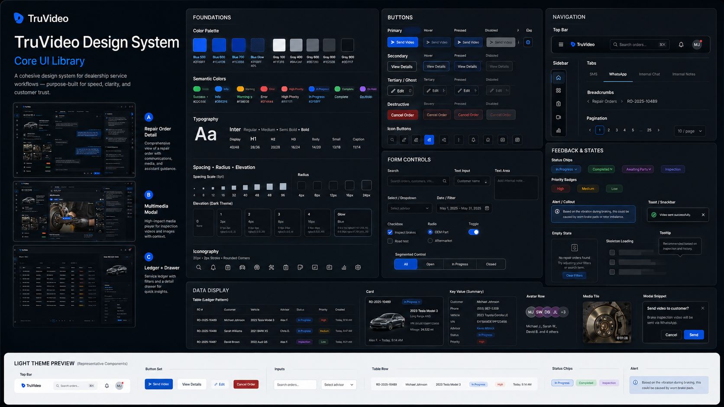
Task: Go to page 25 in Pagination
Action: 649,130
